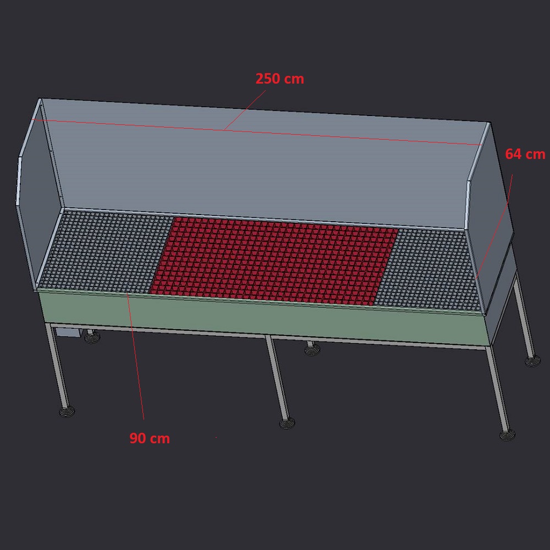Click the '64 cm' depth label

coord(525,154)
